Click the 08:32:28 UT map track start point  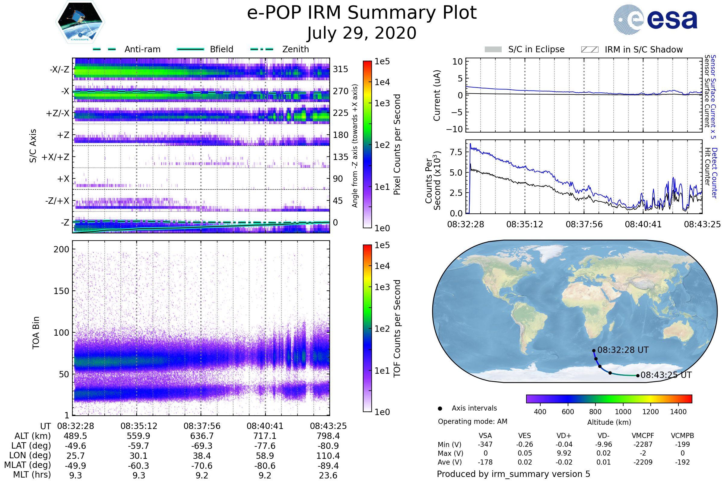pyautogui.click(x=594, y=350)
